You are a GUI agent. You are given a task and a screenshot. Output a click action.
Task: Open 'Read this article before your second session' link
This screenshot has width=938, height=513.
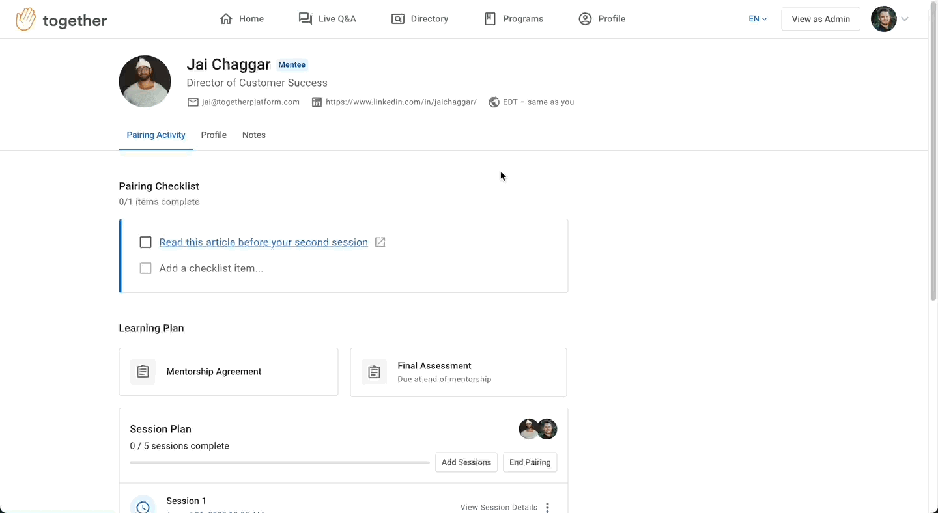pyautogui.click(x=264, y=242)
